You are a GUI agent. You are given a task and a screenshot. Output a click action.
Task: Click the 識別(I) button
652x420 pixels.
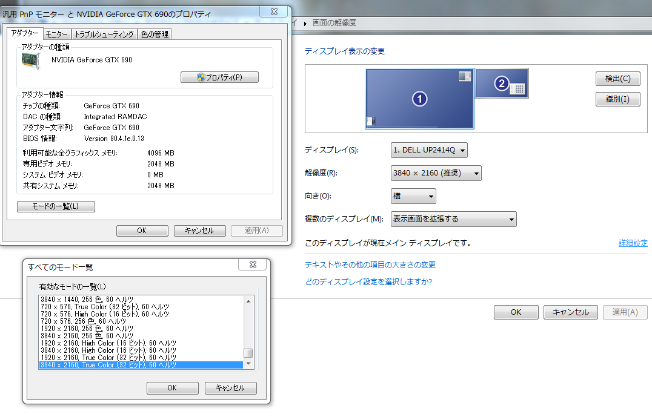[x=618, y=99]
